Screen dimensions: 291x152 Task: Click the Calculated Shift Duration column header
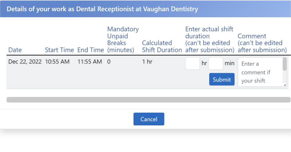[162, 46]
